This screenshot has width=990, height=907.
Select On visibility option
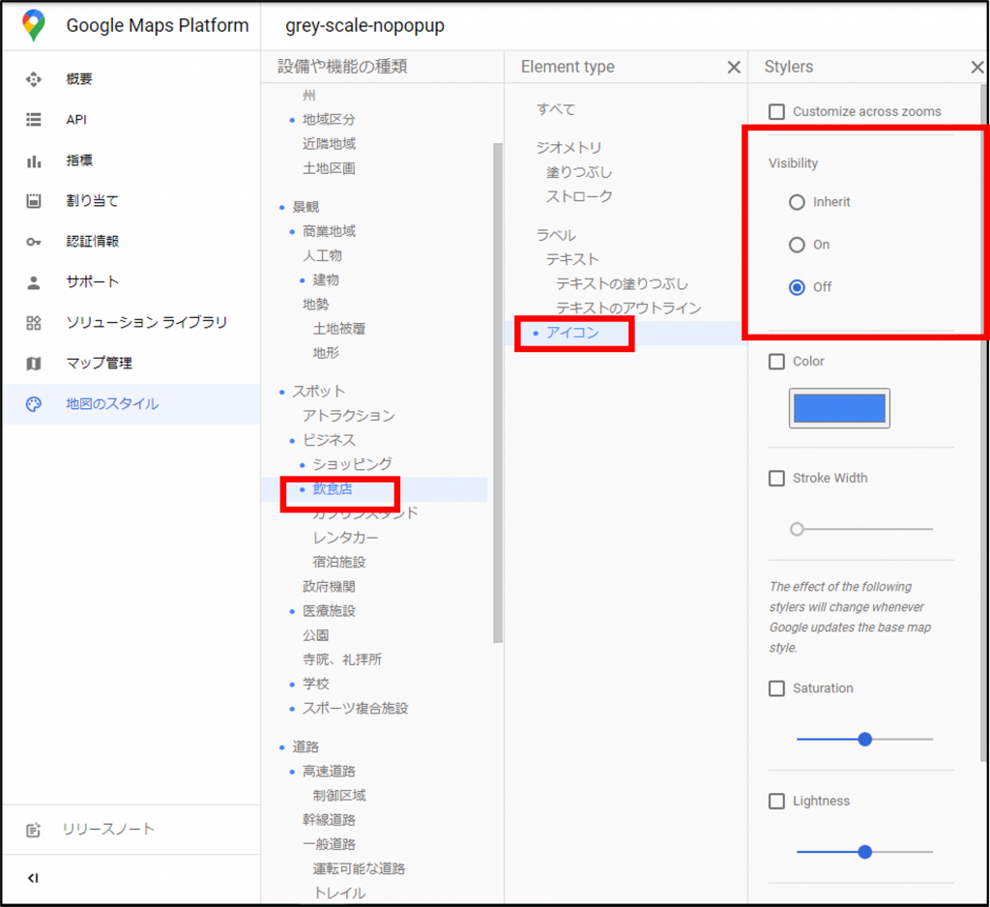(x=797, y=245)
